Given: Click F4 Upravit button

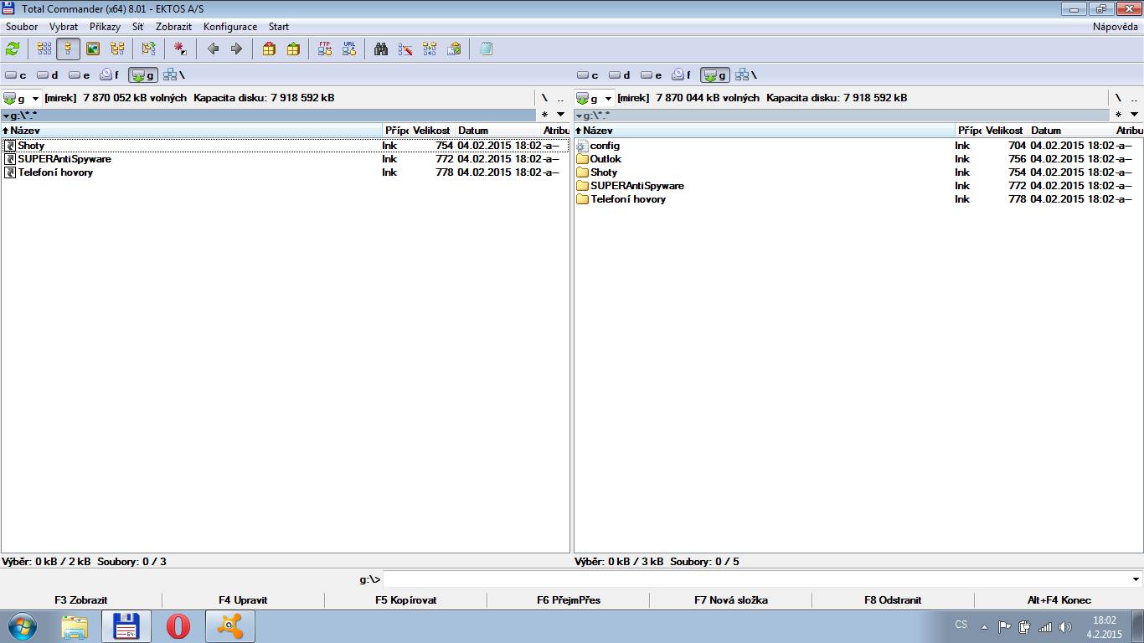Looking at the screenshot, I should (243, 599).
